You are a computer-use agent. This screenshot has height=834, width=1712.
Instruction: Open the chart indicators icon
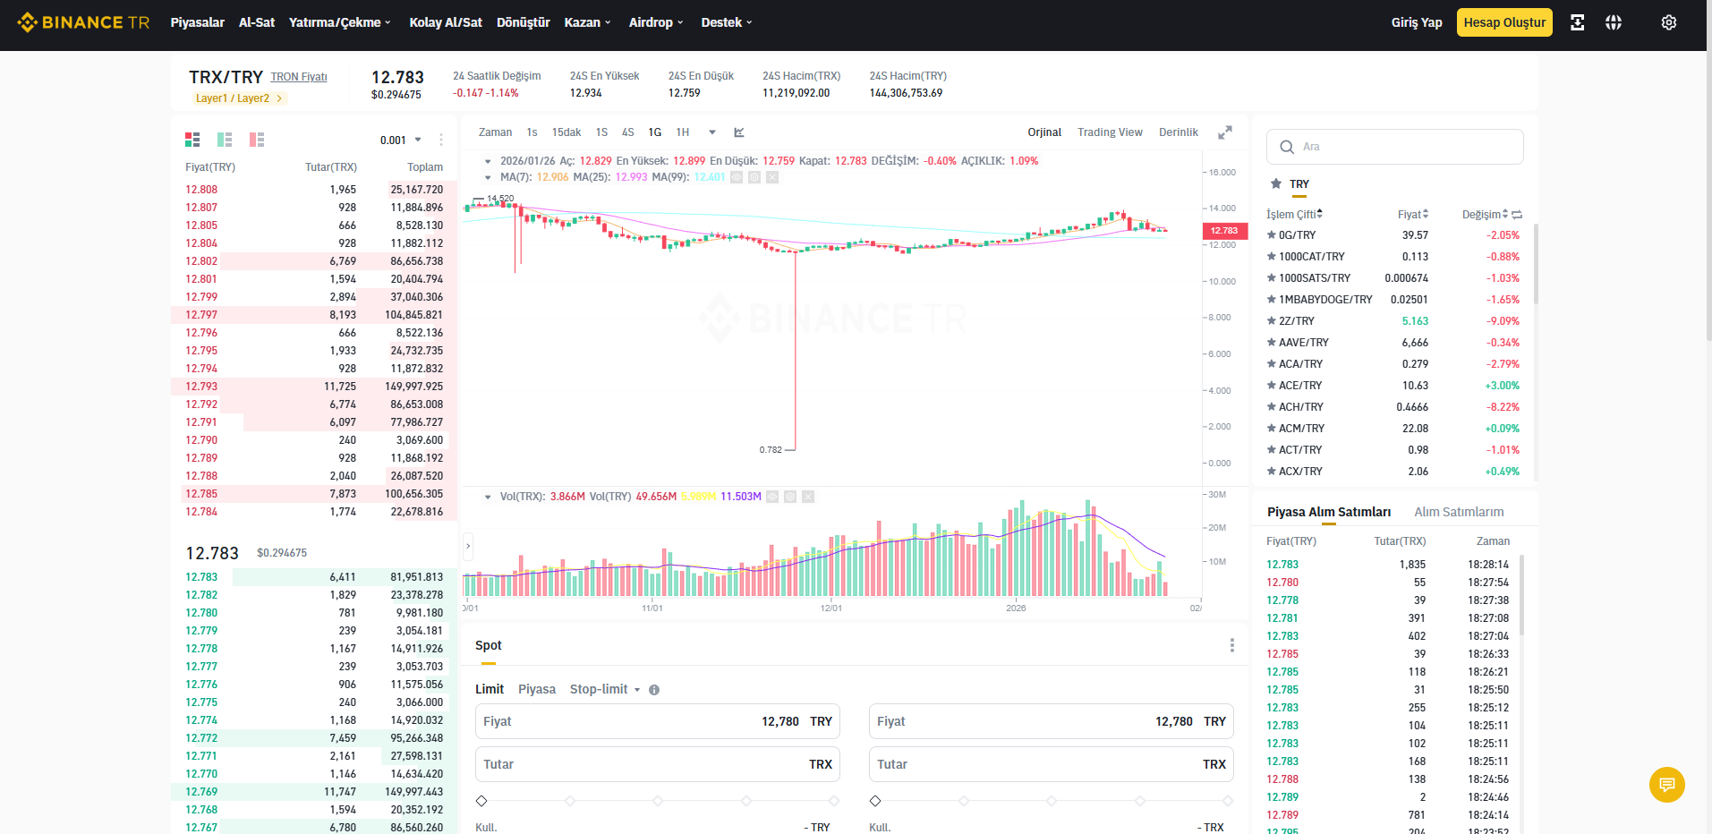coord(739,132)
